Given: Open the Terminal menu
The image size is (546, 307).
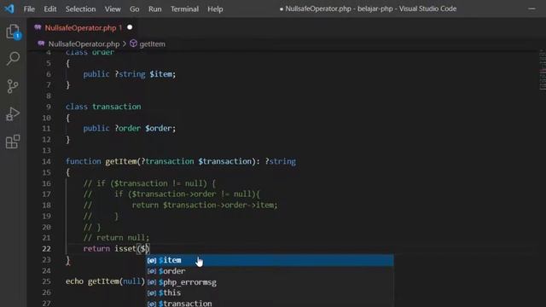Looking at the screenshot, I should click(184, 9).
